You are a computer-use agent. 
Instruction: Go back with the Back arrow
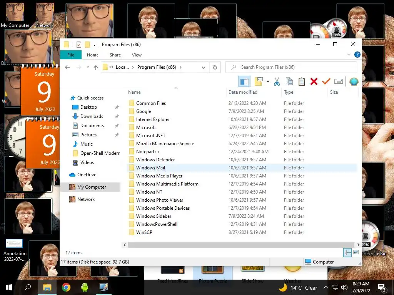pos(67,67)
